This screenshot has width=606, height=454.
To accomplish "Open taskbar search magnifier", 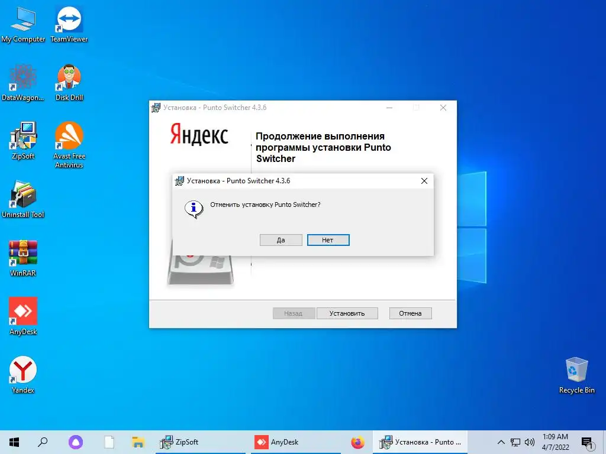I will point(43,442).
